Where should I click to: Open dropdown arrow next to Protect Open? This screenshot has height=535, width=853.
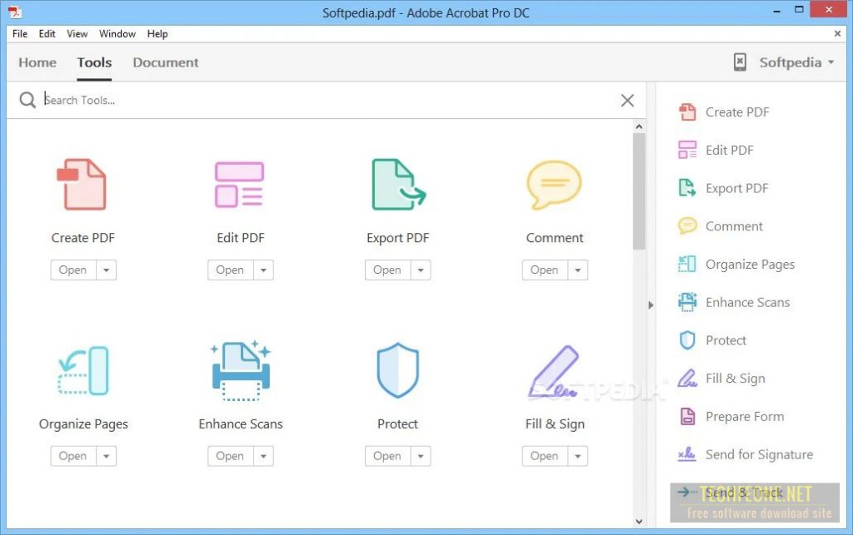click(x=421, y=456)
